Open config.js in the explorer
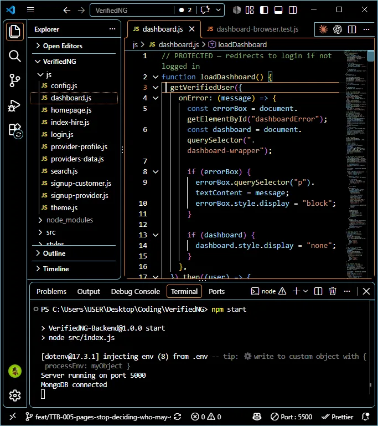Screen dimensions: 378x426 pos(74,85)
